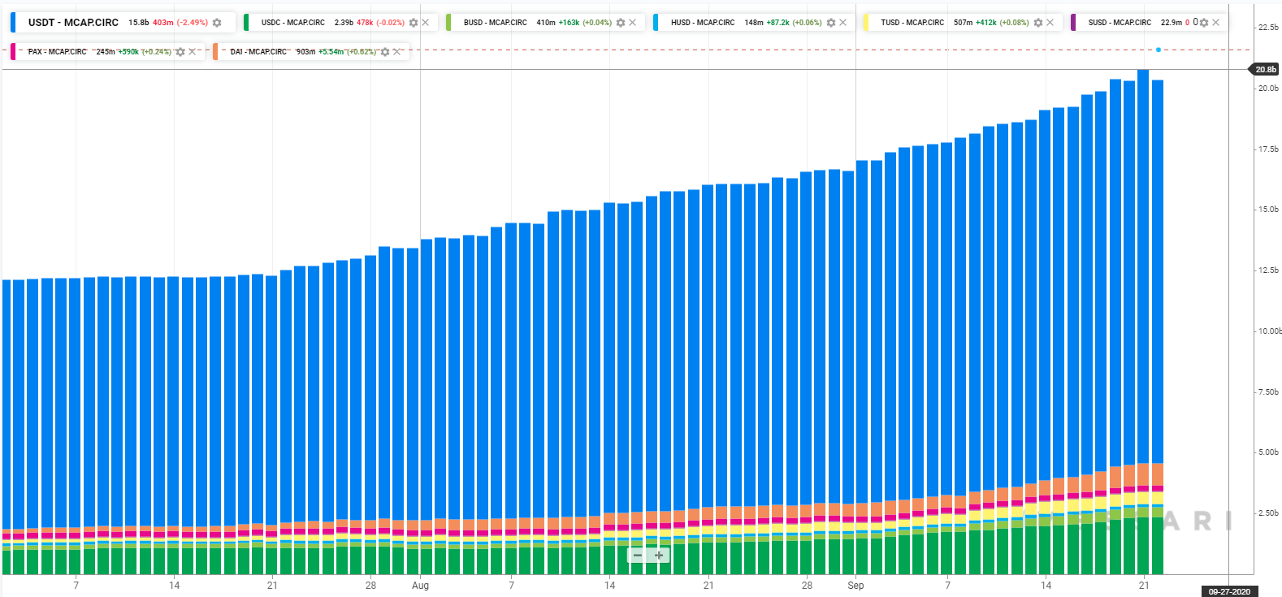Open HUSD series settings gear
1282x597 pixels.
tap(831, 23)
